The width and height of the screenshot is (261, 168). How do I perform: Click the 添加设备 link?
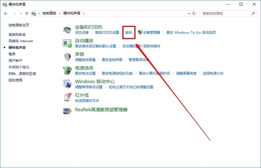(x=82, y=33)
